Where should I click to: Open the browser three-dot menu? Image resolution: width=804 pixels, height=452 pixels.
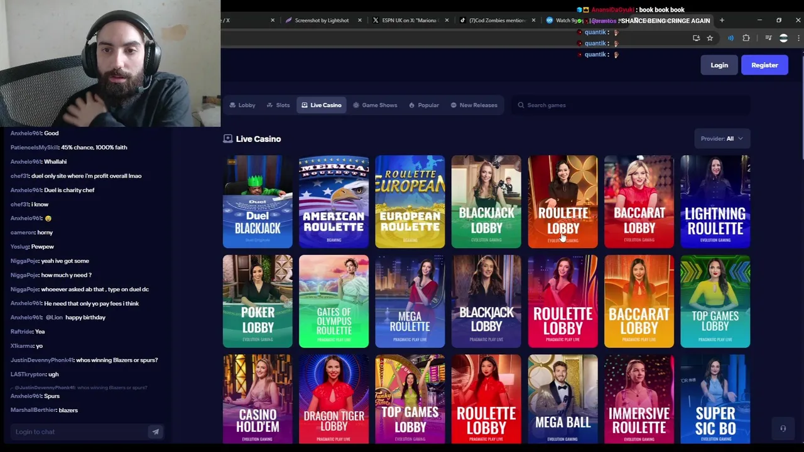tap(798, 38)
